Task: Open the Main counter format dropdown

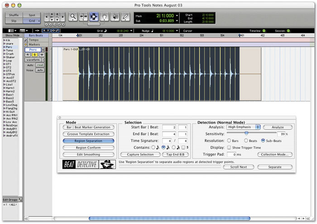Action: click(177, 15)
